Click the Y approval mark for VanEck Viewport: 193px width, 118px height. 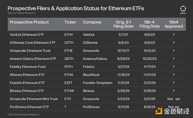pyautogui.click(x=174, y=35)
